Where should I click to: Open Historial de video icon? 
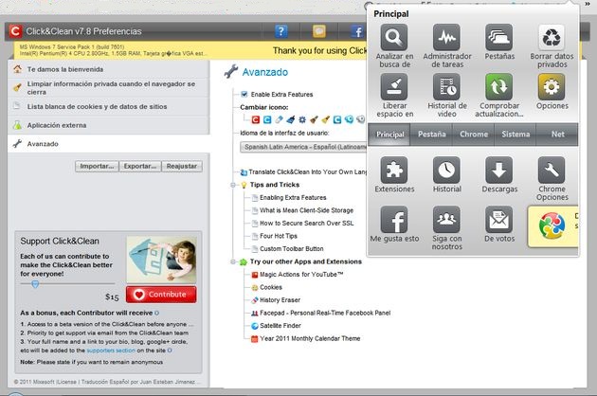click(x=446, y=87)
